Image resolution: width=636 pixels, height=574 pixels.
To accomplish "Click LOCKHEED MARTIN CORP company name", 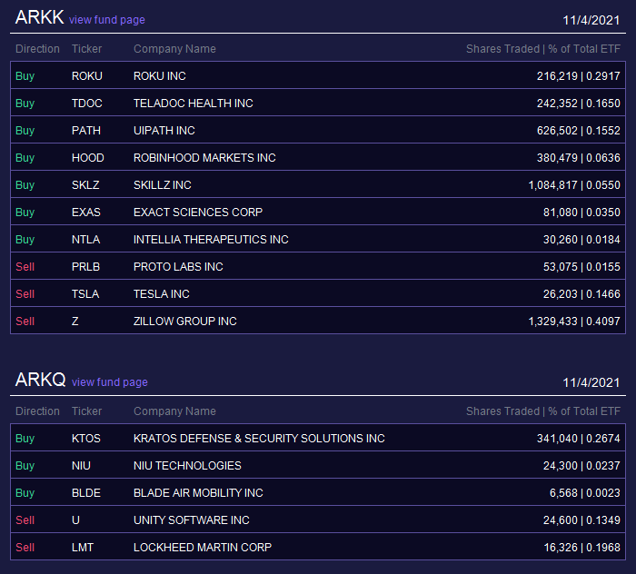I will click(x=203, y=548).
